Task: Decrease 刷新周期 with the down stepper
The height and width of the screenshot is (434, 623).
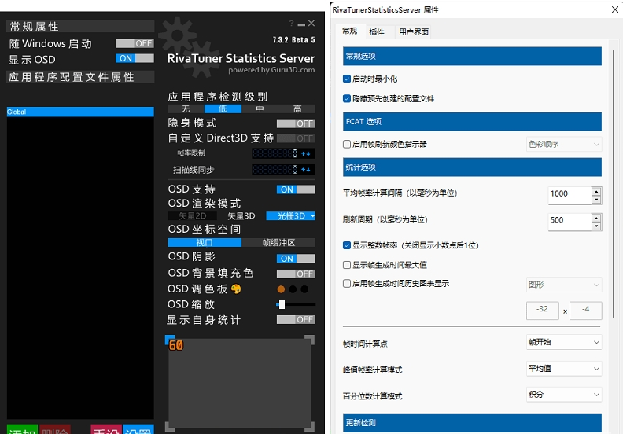Action: pos(596,226)
